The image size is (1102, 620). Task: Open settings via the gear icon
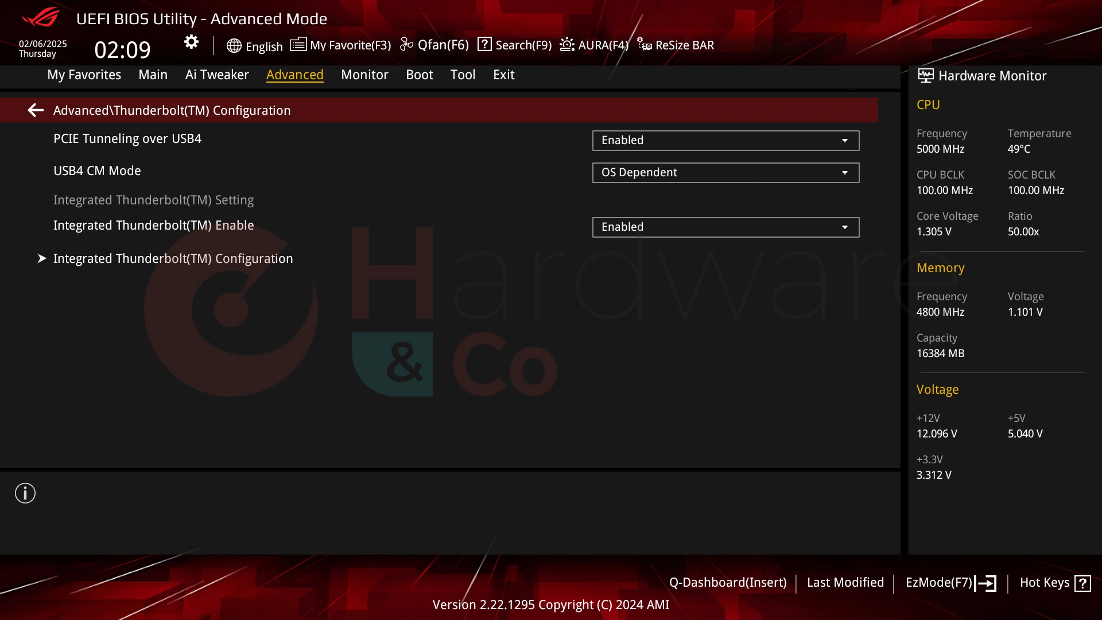191,42
